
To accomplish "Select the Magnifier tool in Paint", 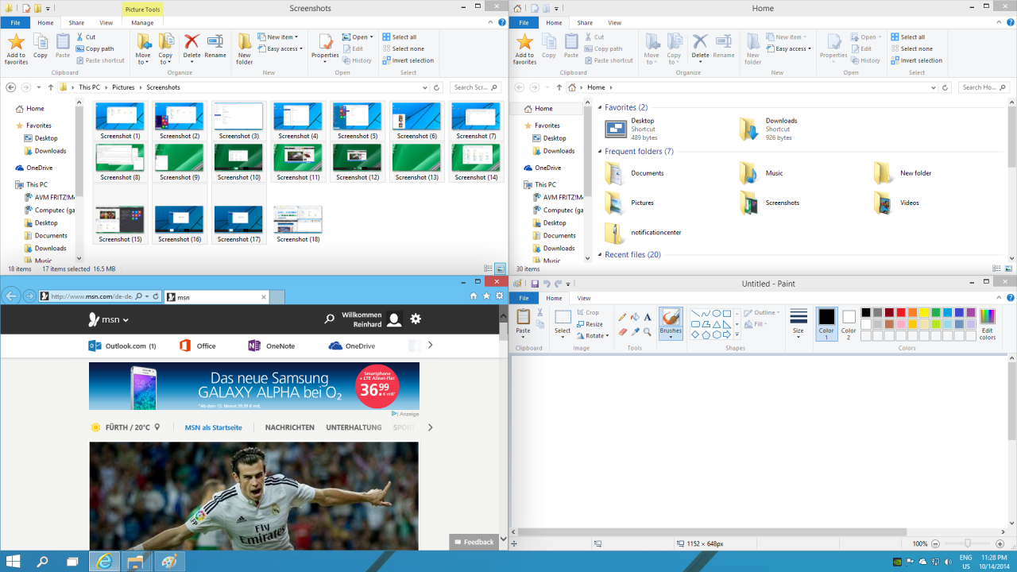I will (x=648, y=331).
